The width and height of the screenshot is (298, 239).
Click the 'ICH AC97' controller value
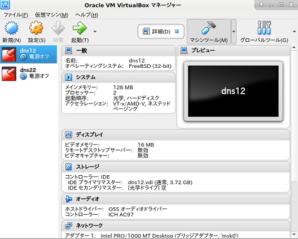(121, 215)
